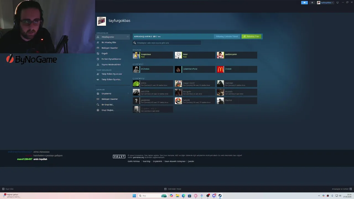The height and width of the screenshot is (199, 354).
Task: Open Discord from taskbar
Action: (x=214, y=196)
